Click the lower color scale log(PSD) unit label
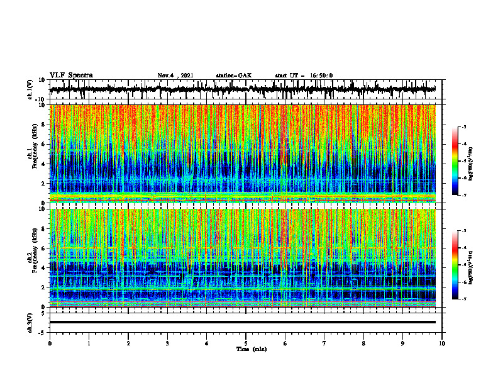 (x=471, y=267)
